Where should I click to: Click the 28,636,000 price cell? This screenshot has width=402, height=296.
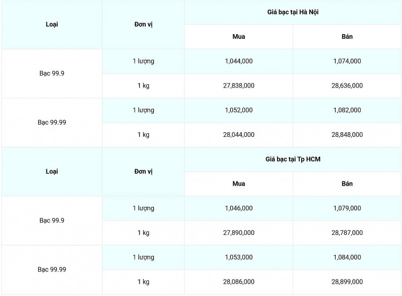click(347, 86)
